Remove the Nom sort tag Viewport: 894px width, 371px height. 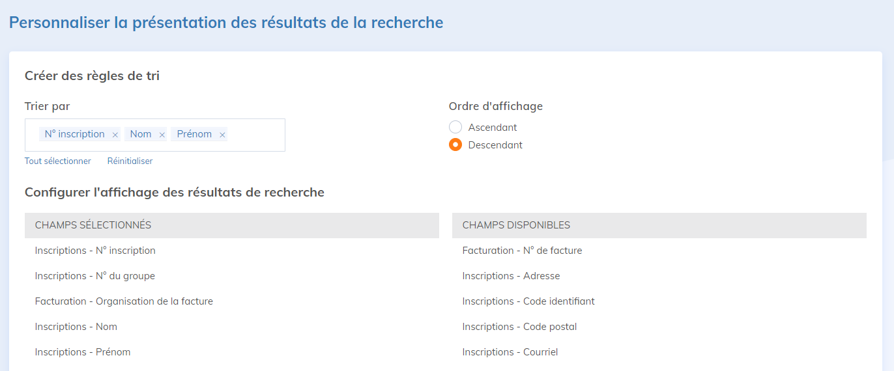pos(162,135)
